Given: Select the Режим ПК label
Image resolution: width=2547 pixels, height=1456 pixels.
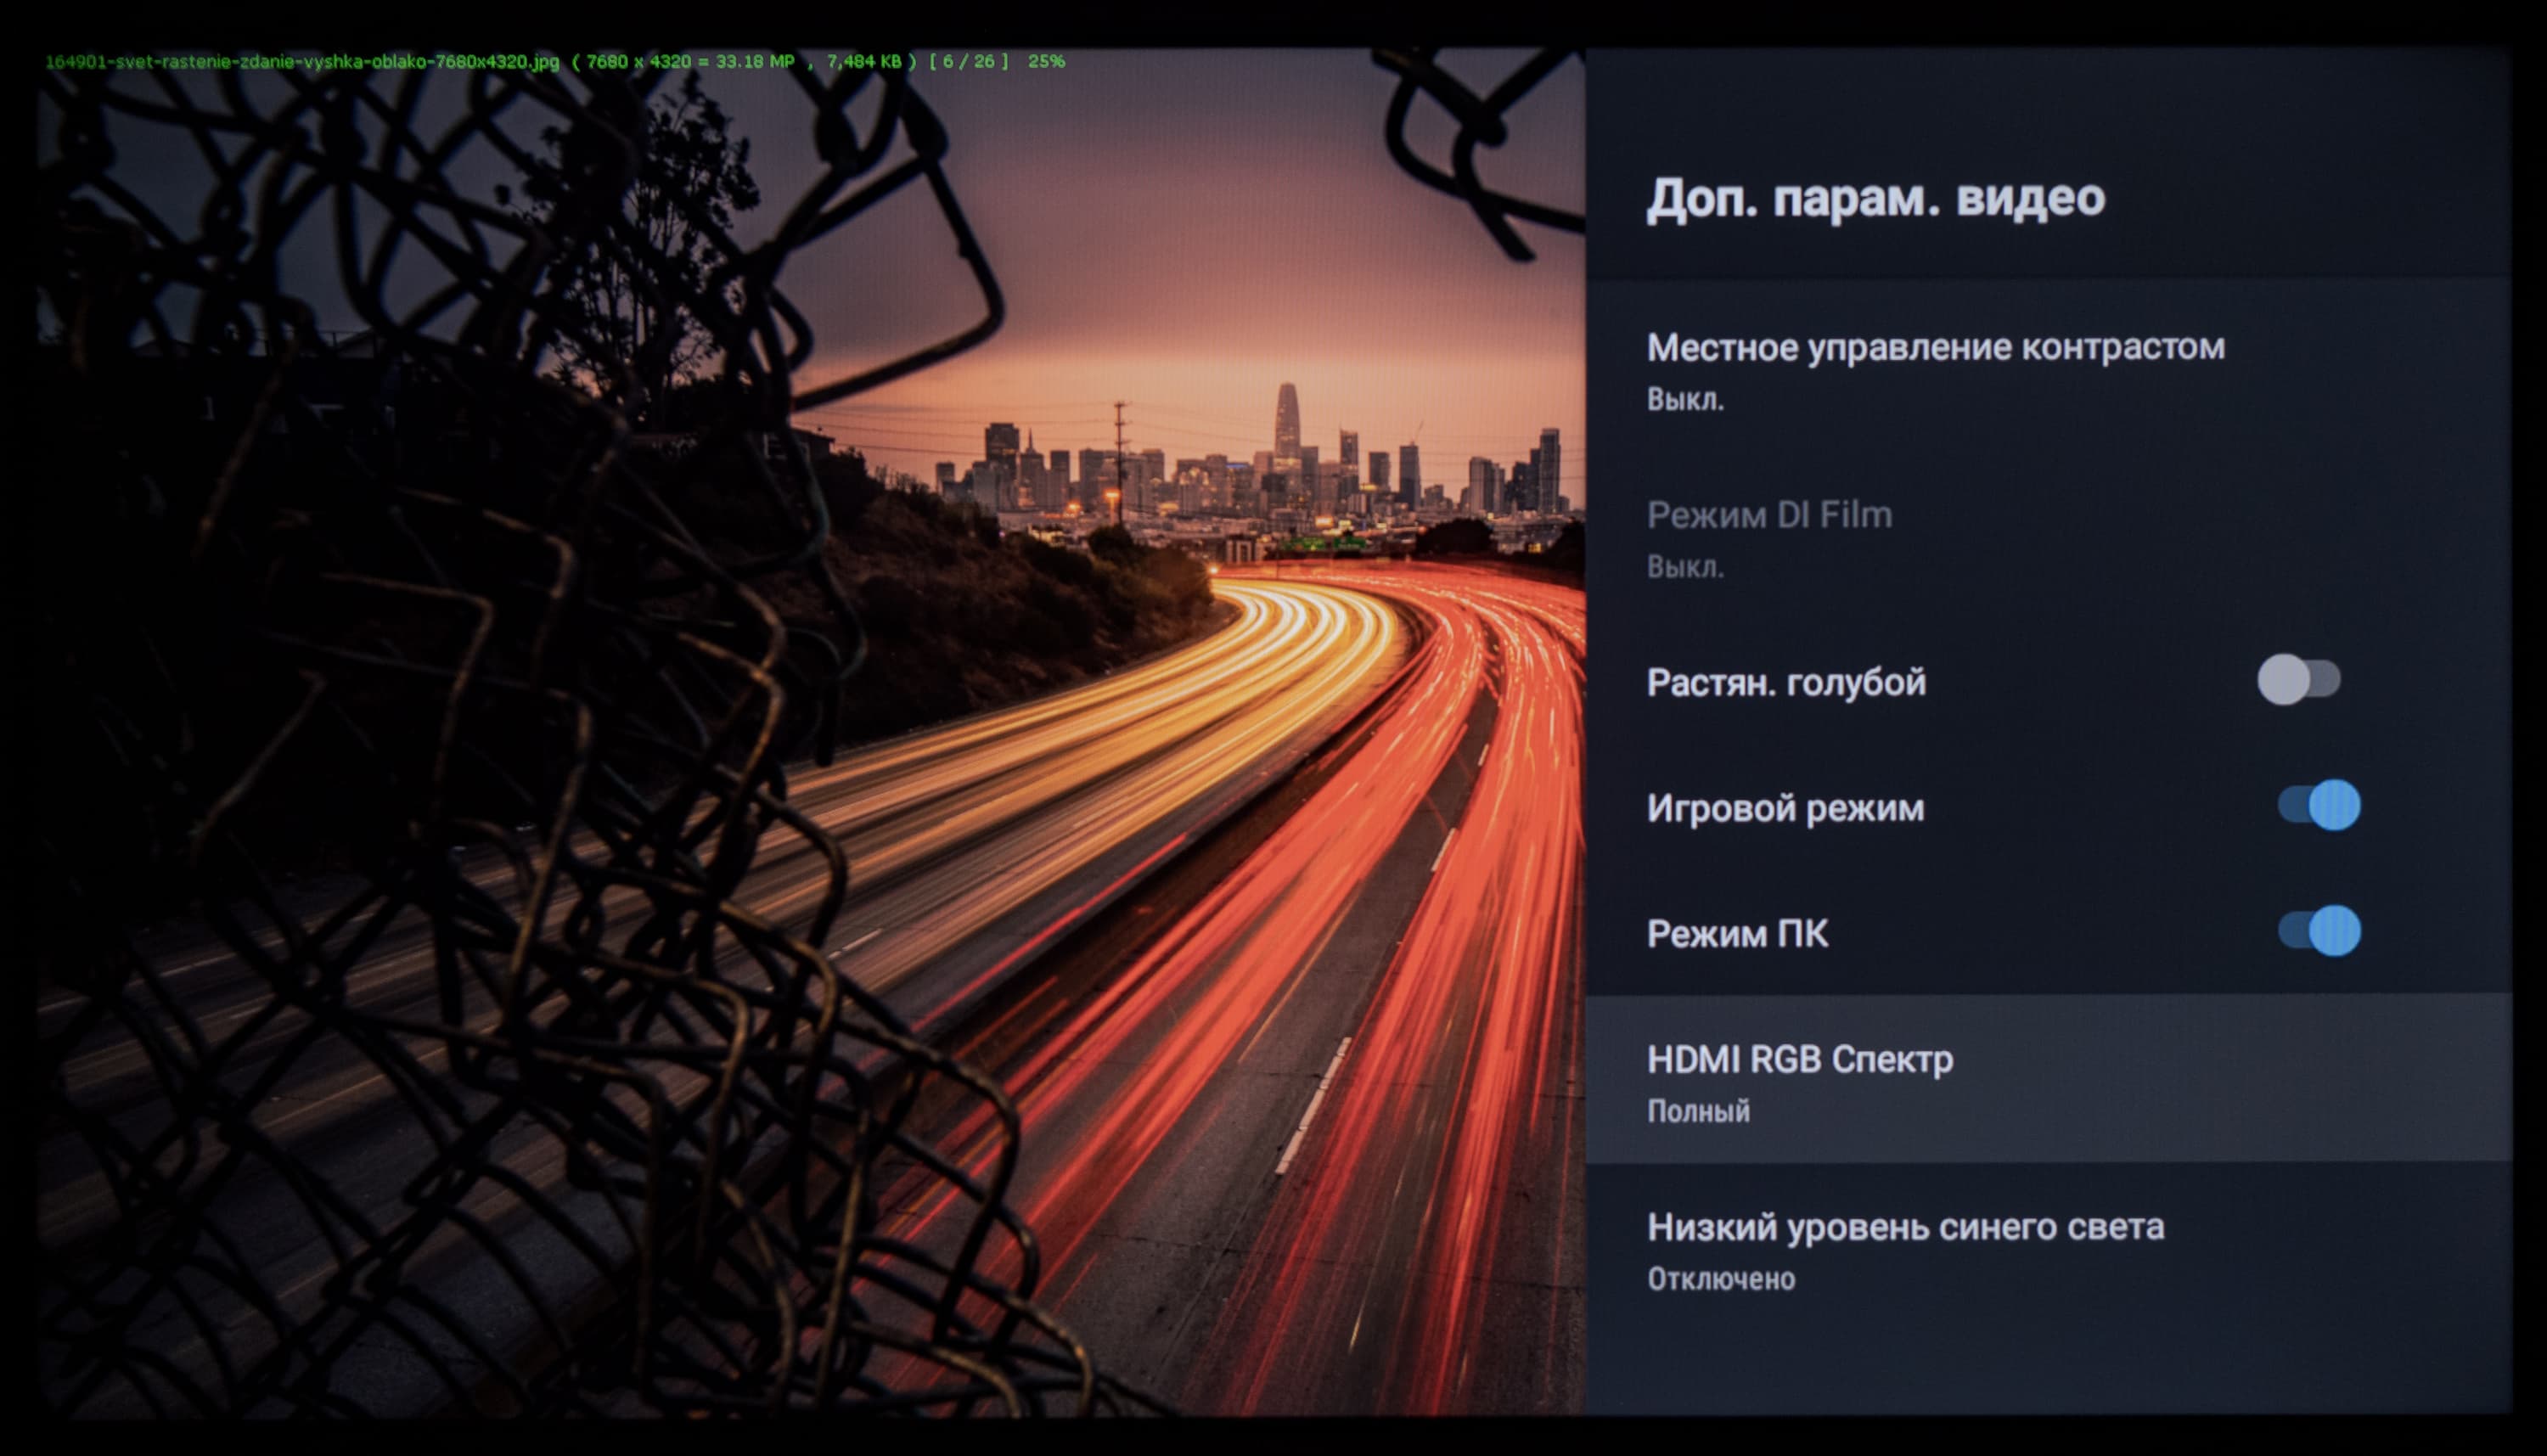Looking at the screenshot, I should 1737,934.
